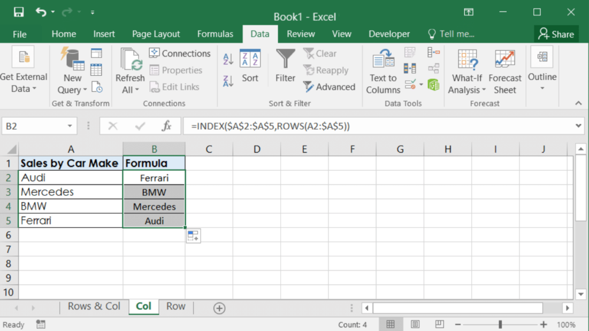589x331 pixels.
Task: Switch to Page Layout view in status bar
Action: click(415, 325)
